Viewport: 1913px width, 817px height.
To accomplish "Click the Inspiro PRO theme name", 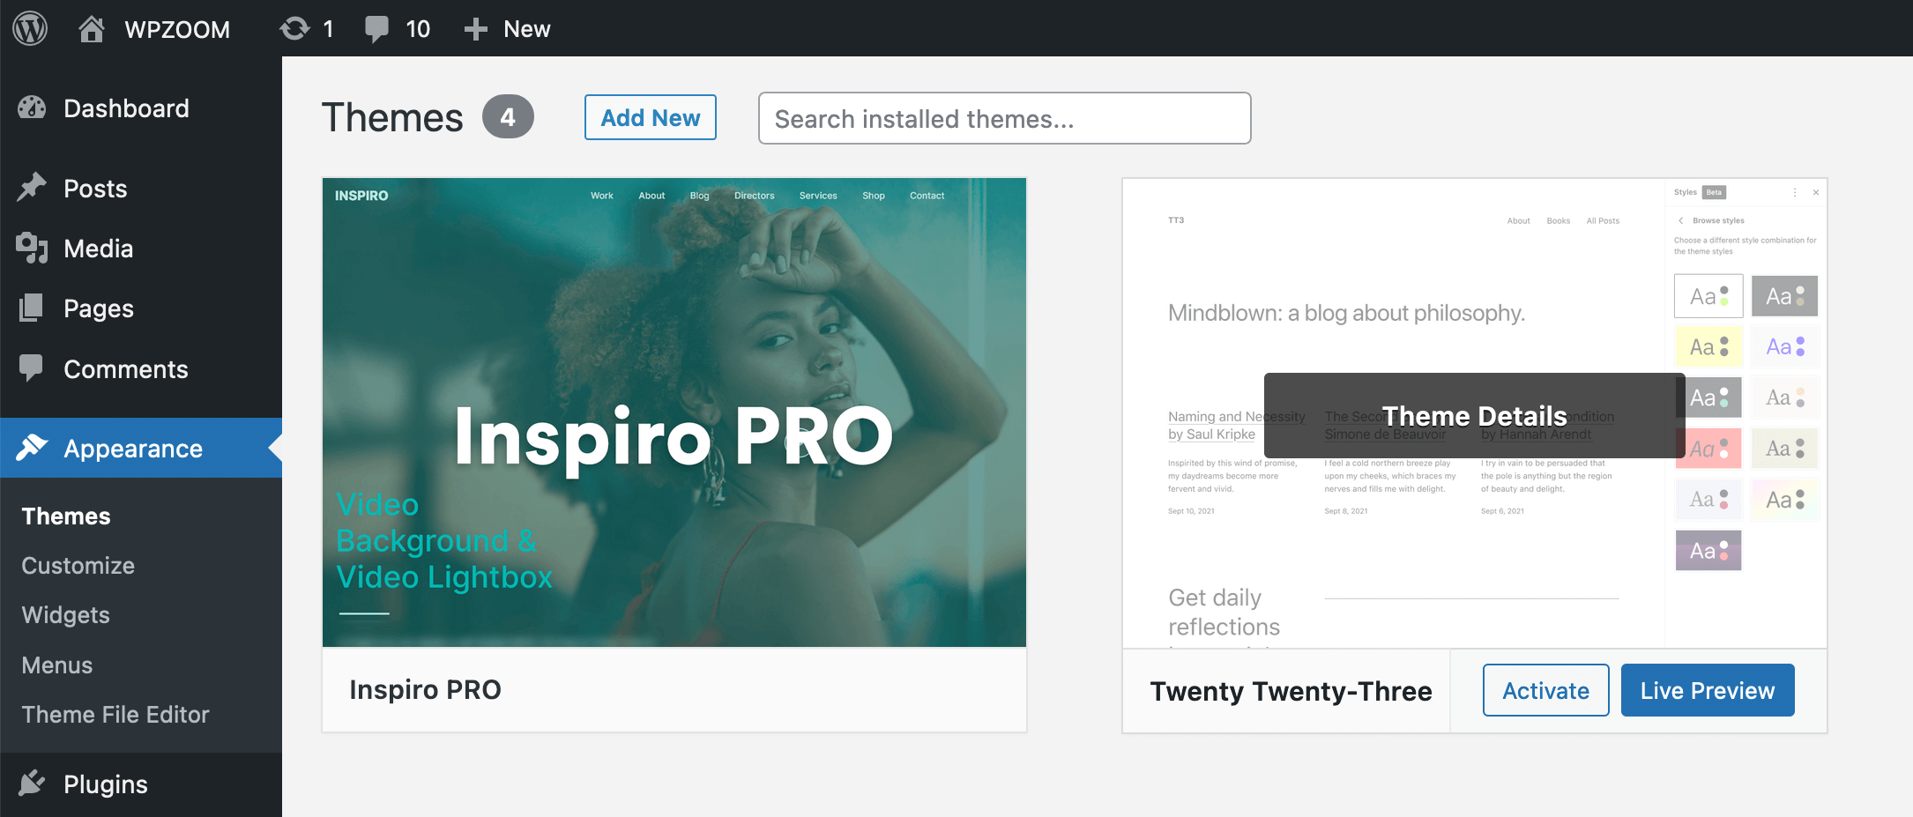I will [425, 689].
